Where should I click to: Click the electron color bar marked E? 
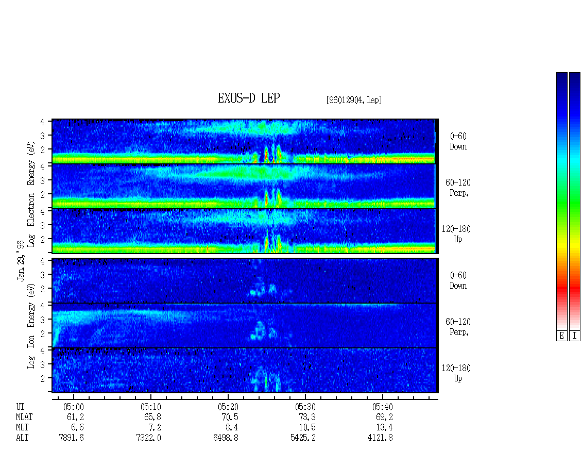pos(561,201)
